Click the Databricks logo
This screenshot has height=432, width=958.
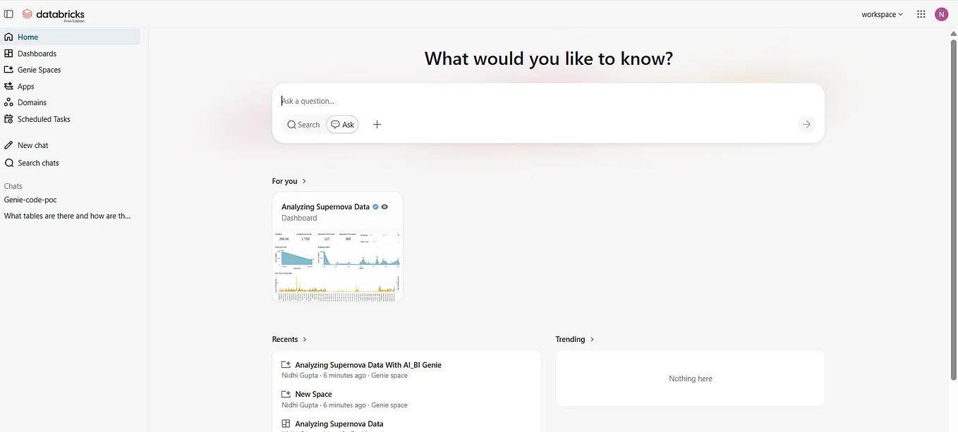(53, 14)
